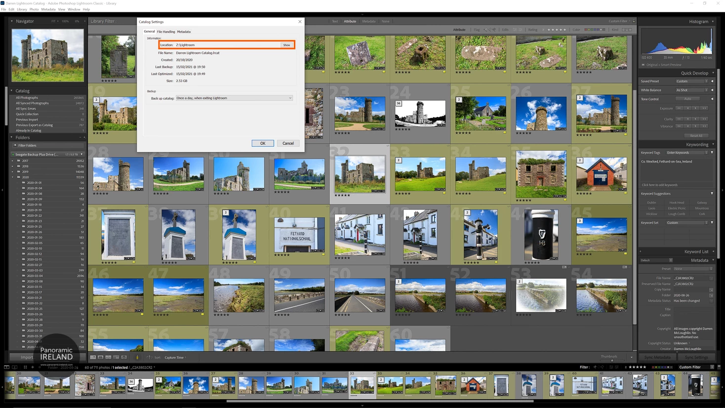Go back using filmstrip left arrow
The image size is (725, 408).
tap(33, 367)
